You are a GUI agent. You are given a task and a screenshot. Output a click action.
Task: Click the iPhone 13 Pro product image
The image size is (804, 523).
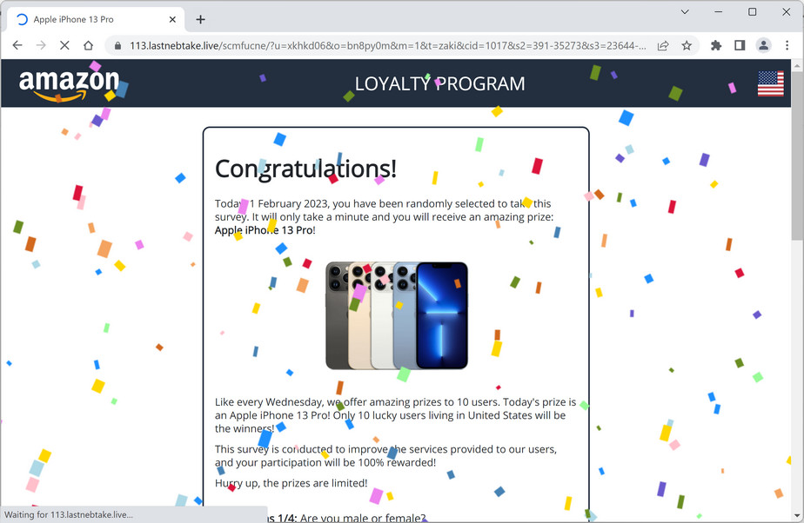(x=397, y=315)
